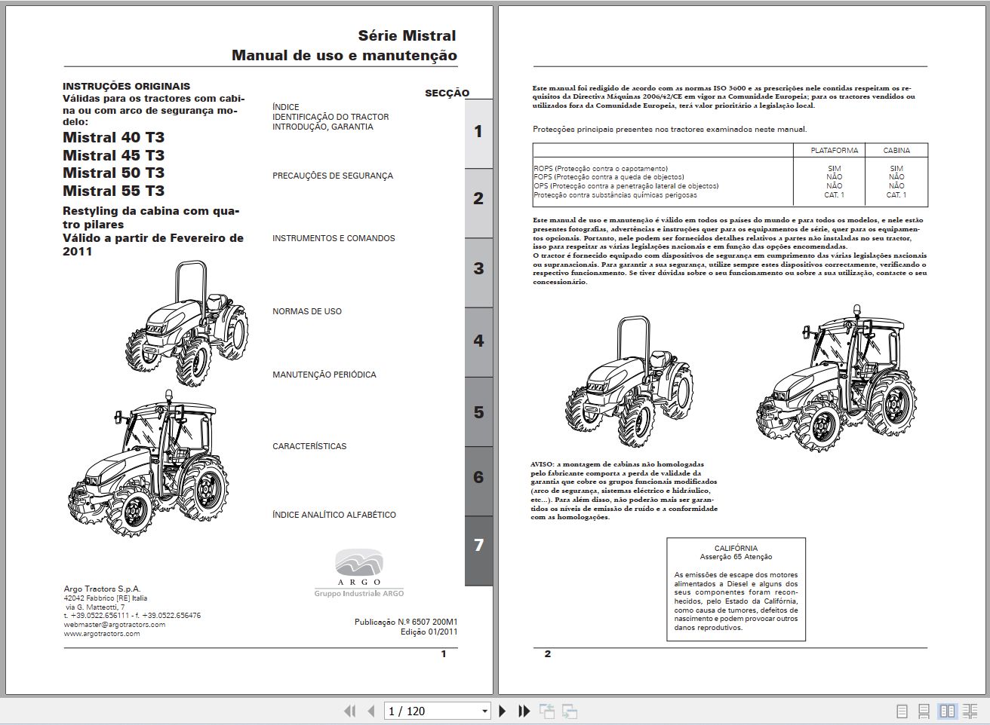
Task: Select section tab 6
Action: coord(478,481)
